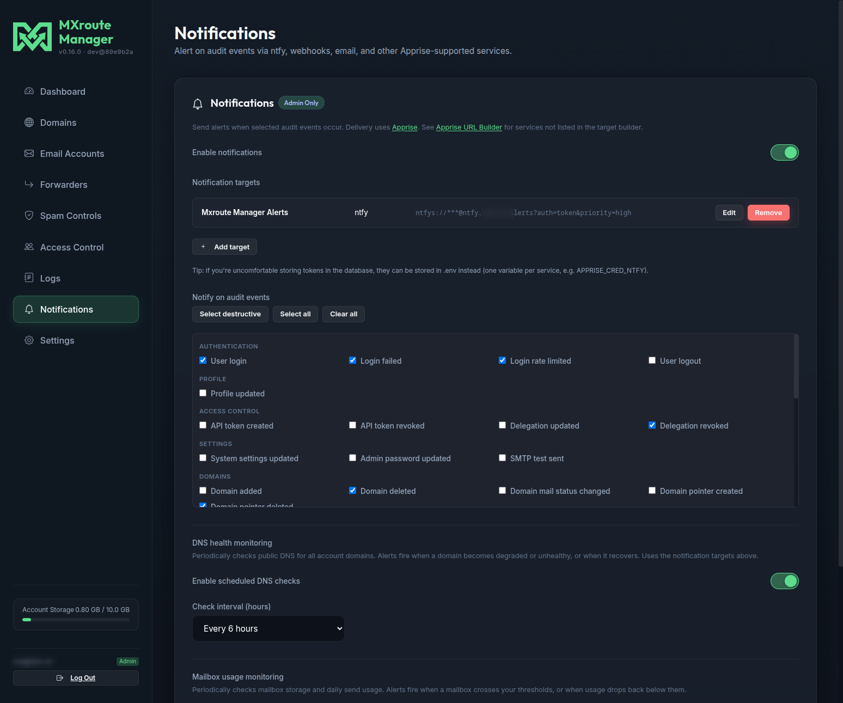Click the Email Accounts envelope icon
843x703 pixels.
point(29,153)
